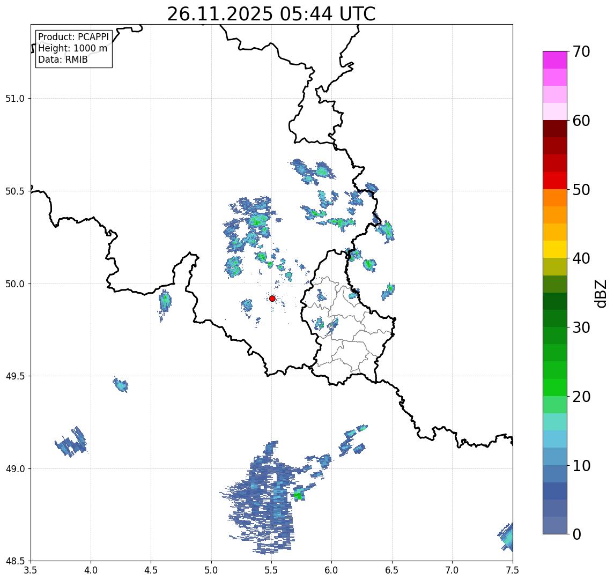Click the latitude axis label 51.0
This screenshot has height=581, width=614.
pyautogui.click(x=15, y=98)
